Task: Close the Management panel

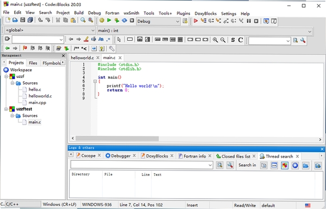Action: tap(64, 56)
